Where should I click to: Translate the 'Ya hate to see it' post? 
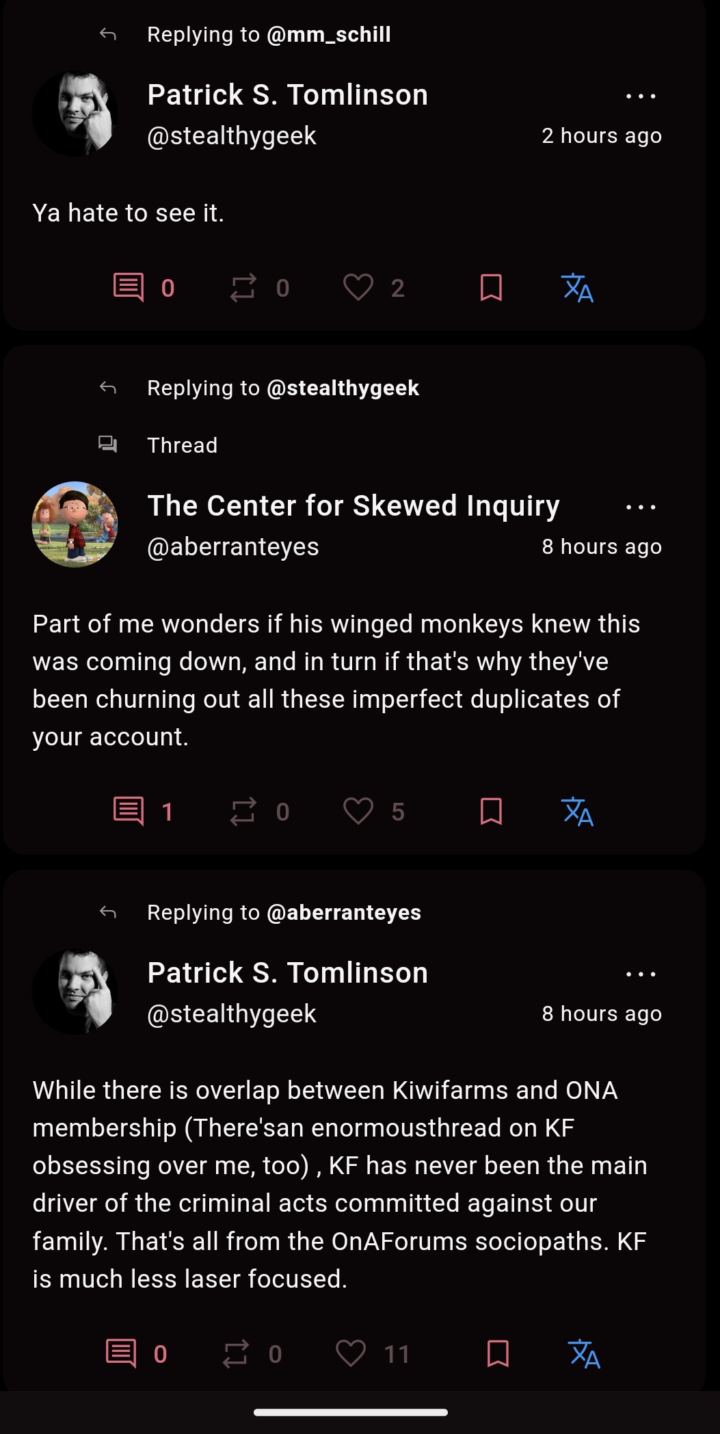point(577,288)
